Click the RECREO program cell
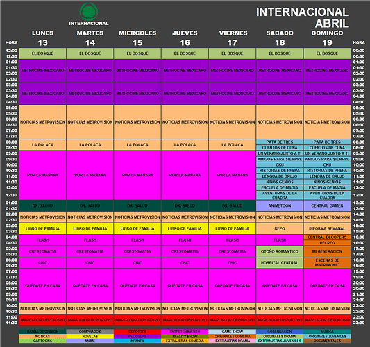 (x=327, y=243)
